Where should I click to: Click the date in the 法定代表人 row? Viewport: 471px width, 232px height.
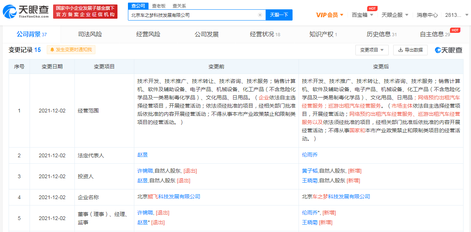tap(52, 155)
